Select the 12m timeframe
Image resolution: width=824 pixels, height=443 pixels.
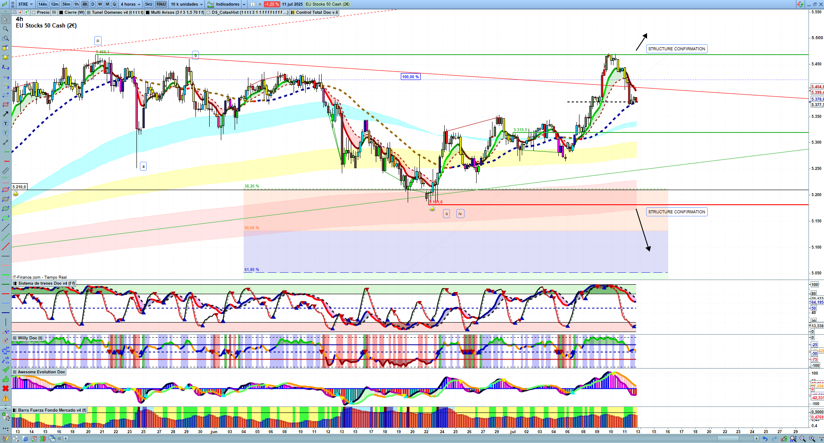(x=55, y=4)
